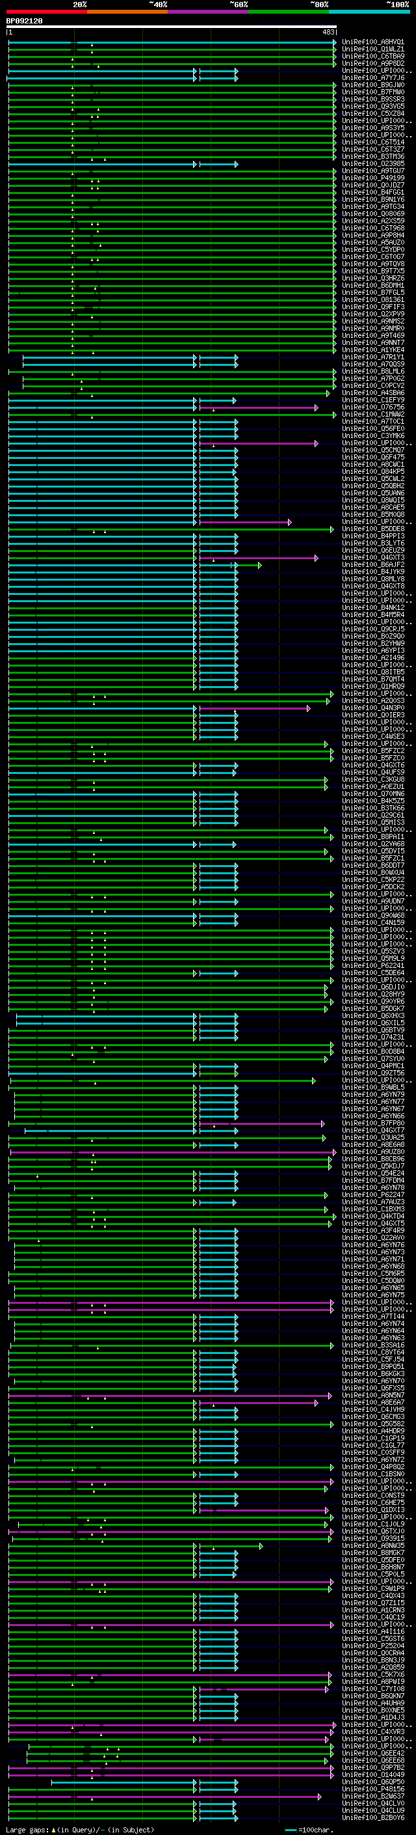This screenshot has height=1835, width=416.
Task: Click the cyan alignment bar for UniRef100_A8HVQ1
Action: pos(172,42)
